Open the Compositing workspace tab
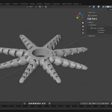112x112 pixels. tap(56, 4)
